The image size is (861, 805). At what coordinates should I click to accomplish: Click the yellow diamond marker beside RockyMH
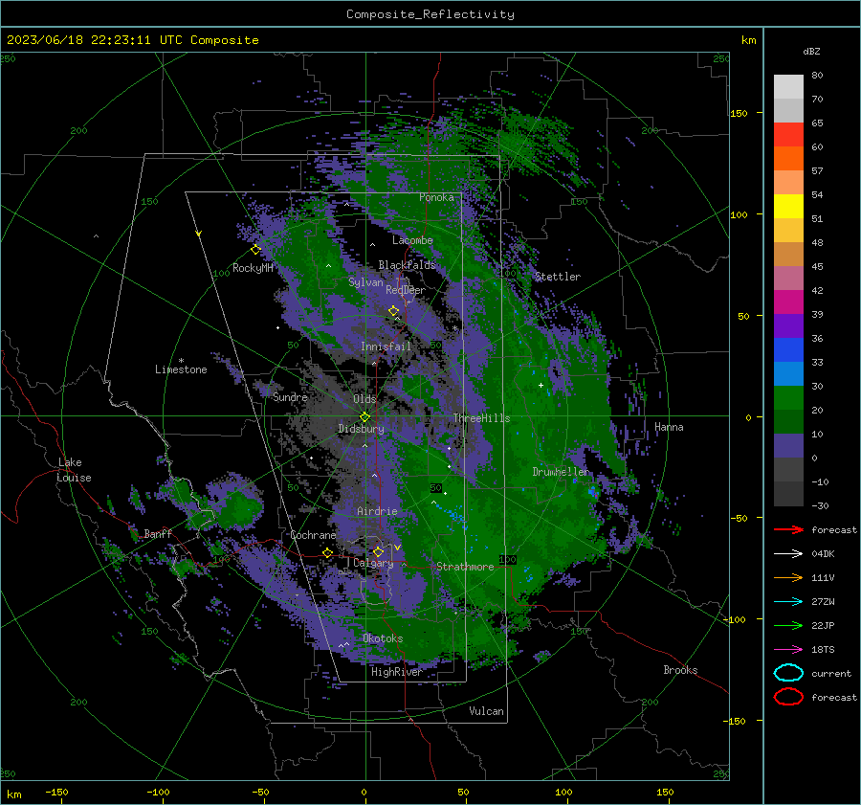[x=255, y=250]
